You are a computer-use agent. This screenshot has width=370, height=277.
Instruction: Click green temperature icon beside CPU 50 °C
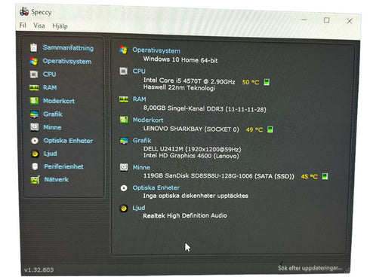tap(267, 82)
